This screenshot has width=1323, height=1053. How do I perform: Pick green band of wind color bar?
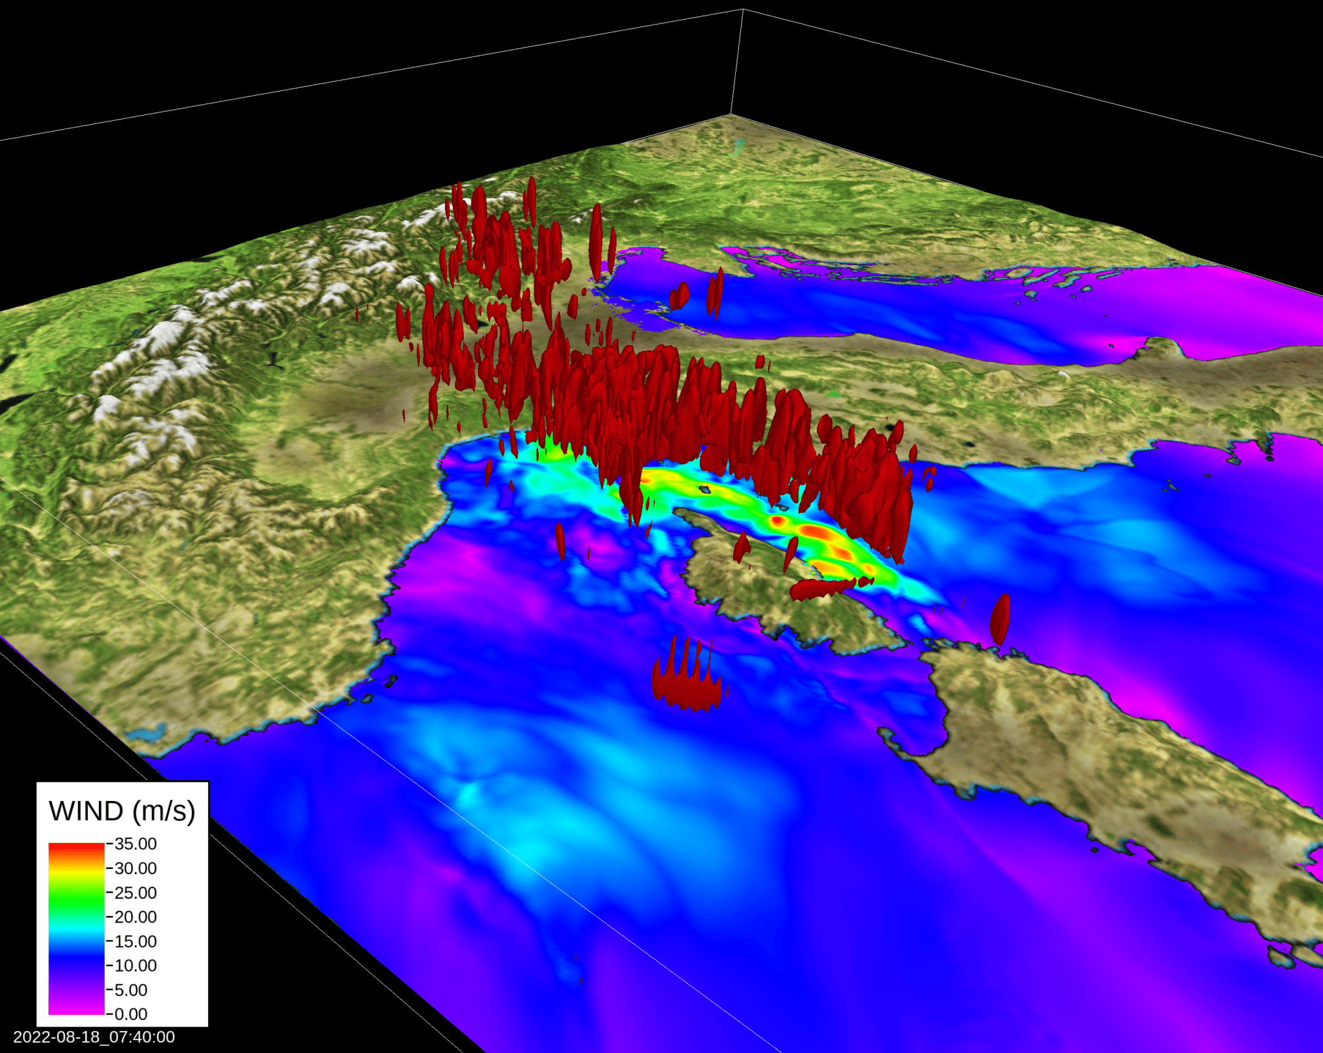click(x=76, y=901)
